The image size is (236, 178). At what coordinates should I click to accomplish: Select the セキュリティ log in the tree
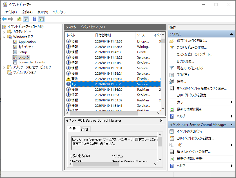[x=26, y=47]
